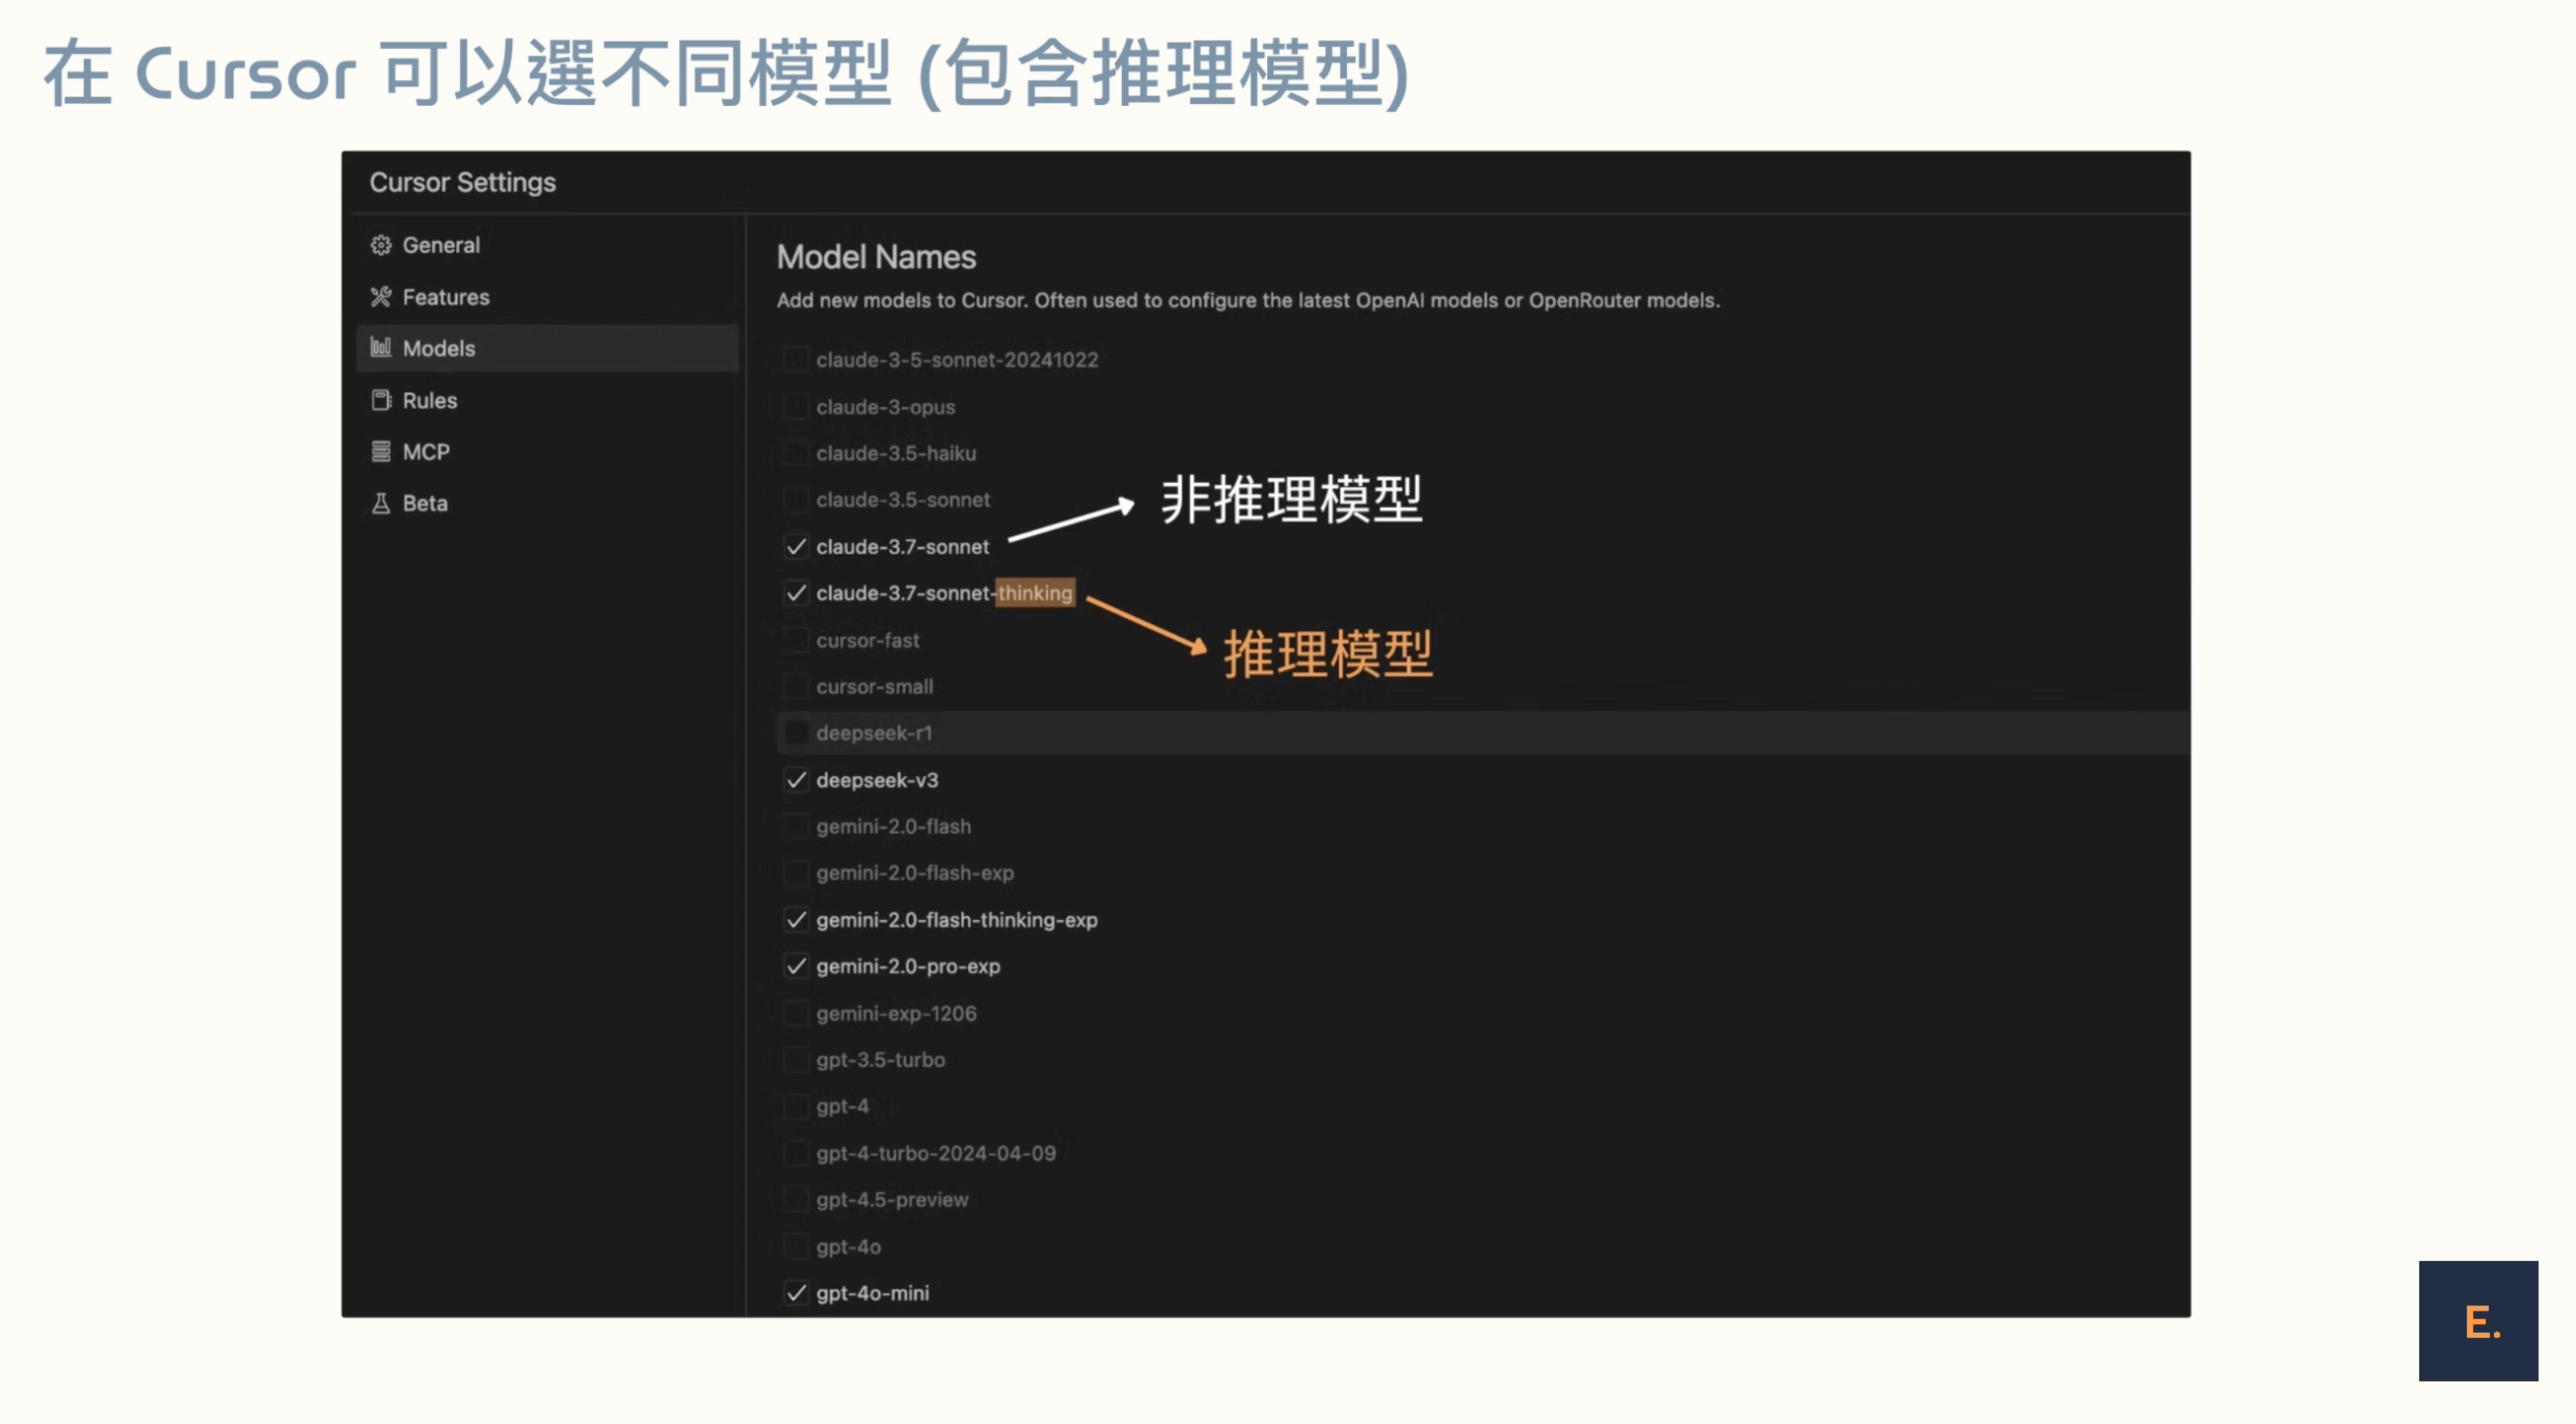Click the Rules document icon
This screenshot has width=2576, height=1424.
[x=381, y=400]
